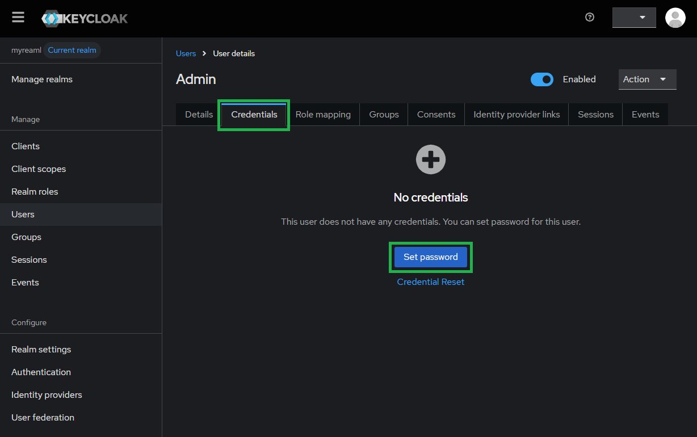Click the Current realm badge

point(72,50)
